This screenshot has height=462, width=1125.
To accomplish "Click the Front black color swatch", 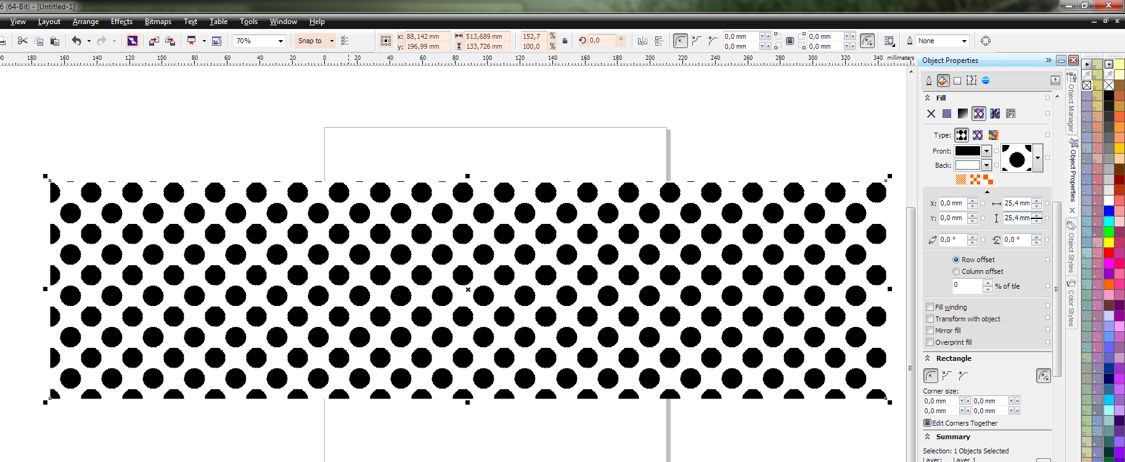I will pos(968,151).
